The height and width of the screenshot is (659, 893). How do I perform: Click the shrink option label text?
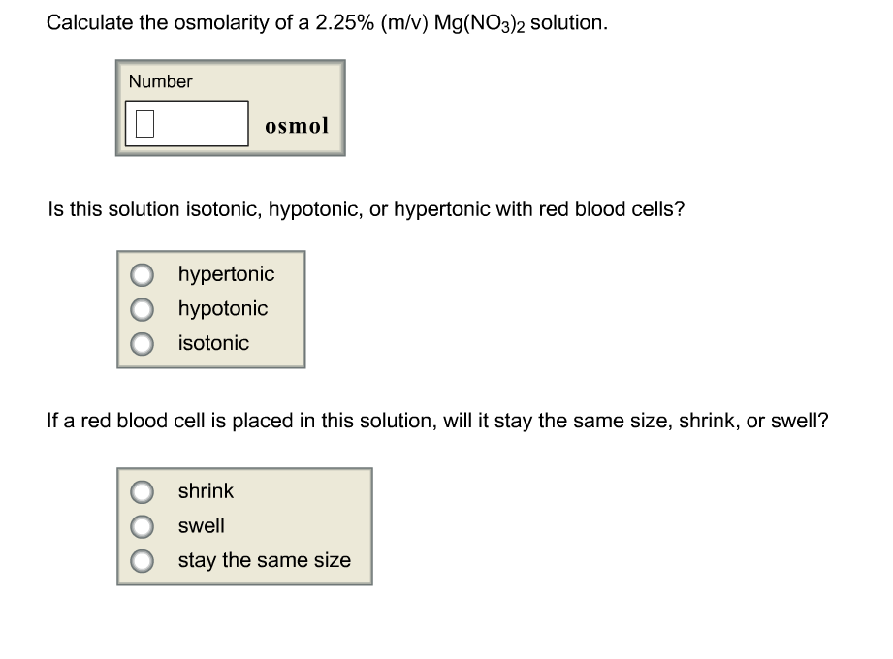point(205,491)
